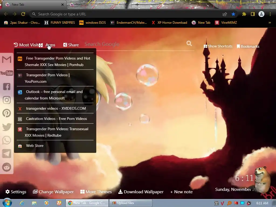Click Change Wallpaper
Screen dimensions: 276x207
(x=53, y=192)
